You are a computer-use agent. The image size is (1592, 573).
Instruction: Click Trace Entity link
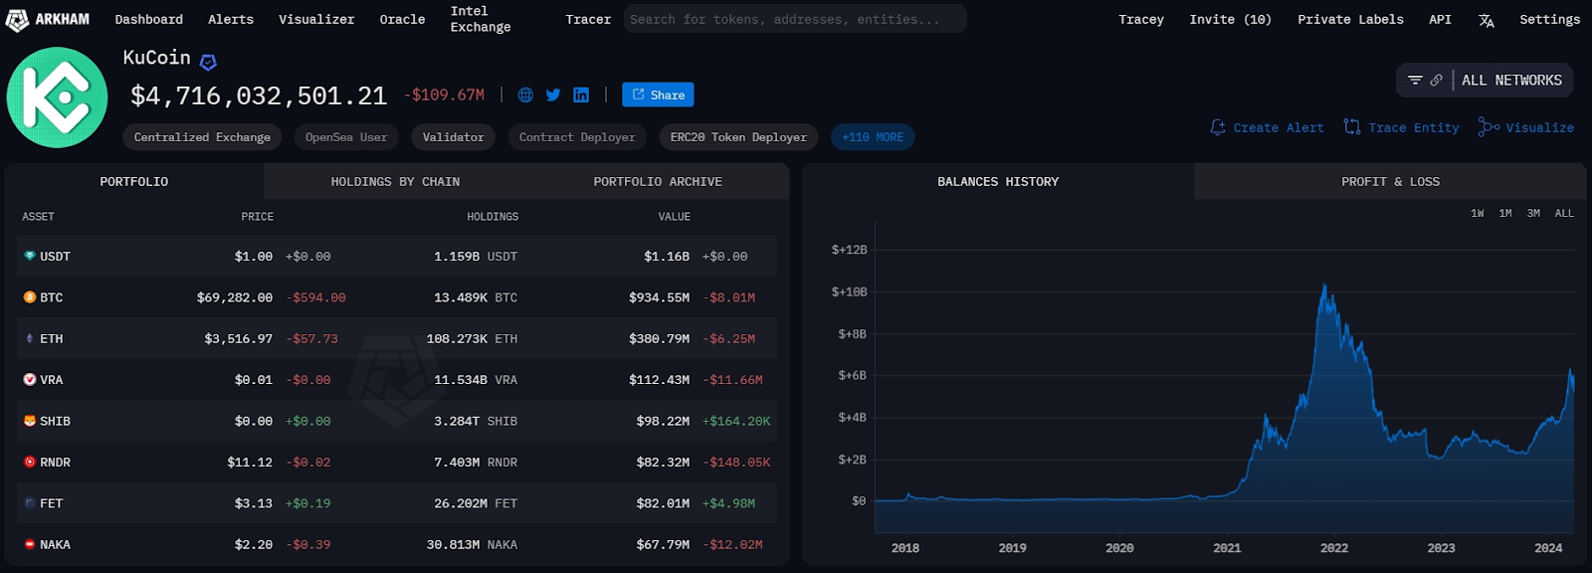pos(1414,127)
